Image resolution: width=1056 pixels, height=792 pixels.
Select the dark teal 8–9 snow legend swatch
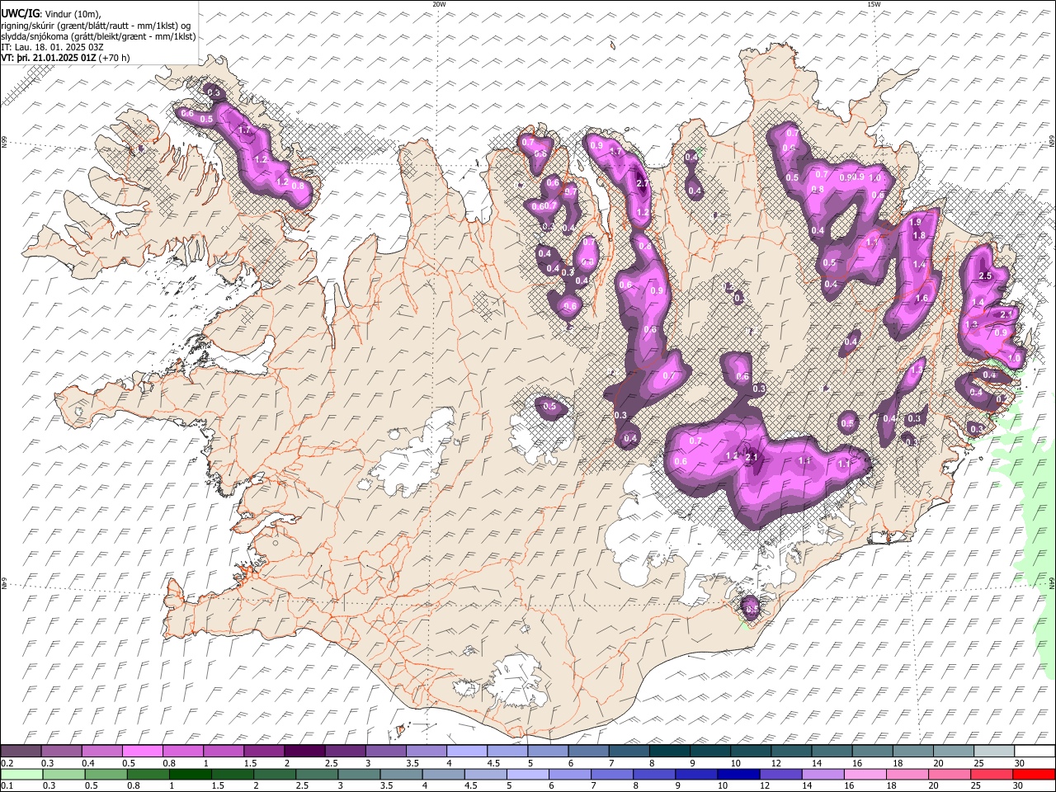point(669,752)
